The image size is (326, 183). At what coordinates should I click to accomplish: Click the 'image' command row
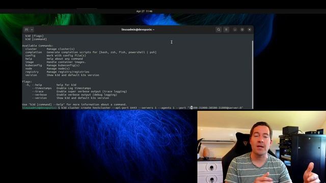56,62
